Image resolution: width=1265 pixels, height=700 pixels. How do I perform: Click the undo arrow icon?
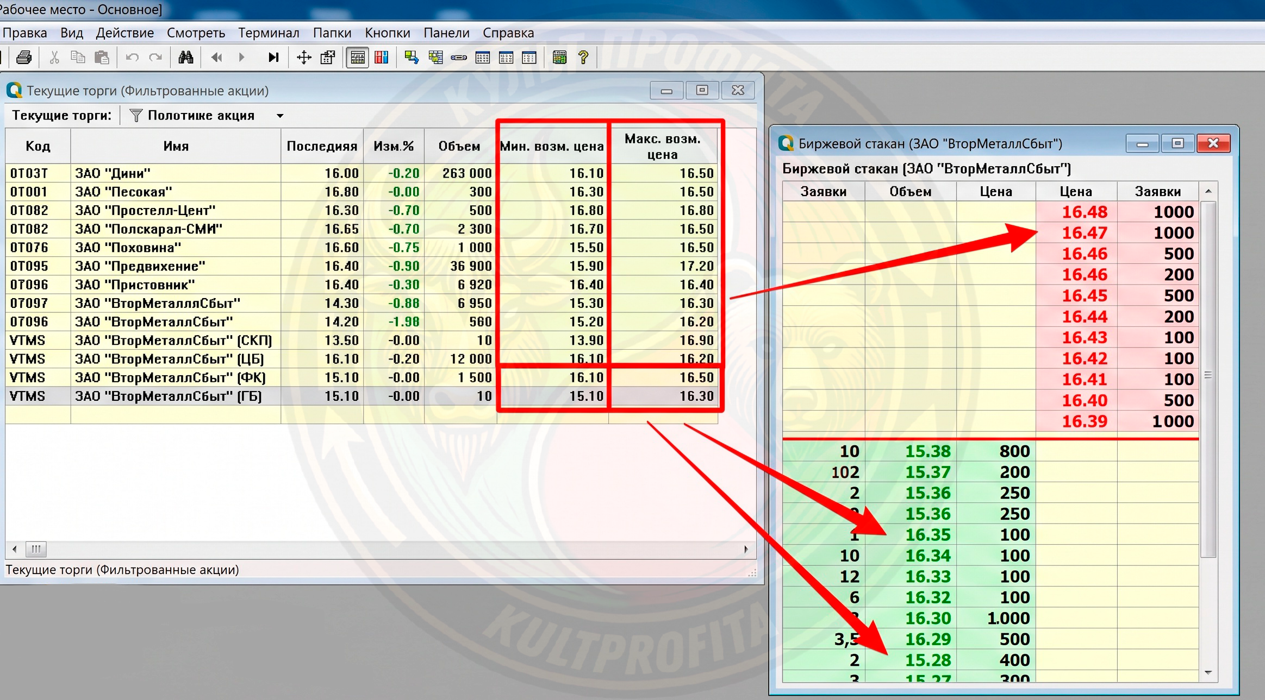click(x=132, y=57)
